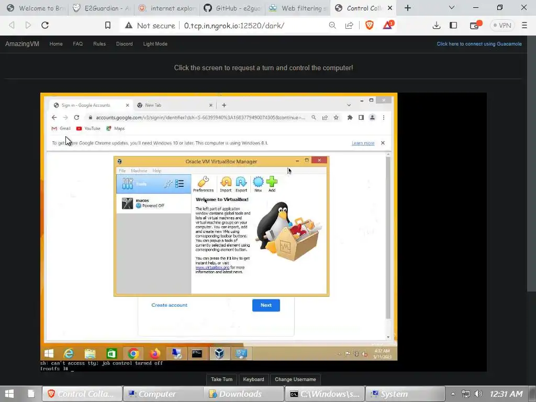Open VirtualBox File menu
536x402 pixels.
[122, 171]
